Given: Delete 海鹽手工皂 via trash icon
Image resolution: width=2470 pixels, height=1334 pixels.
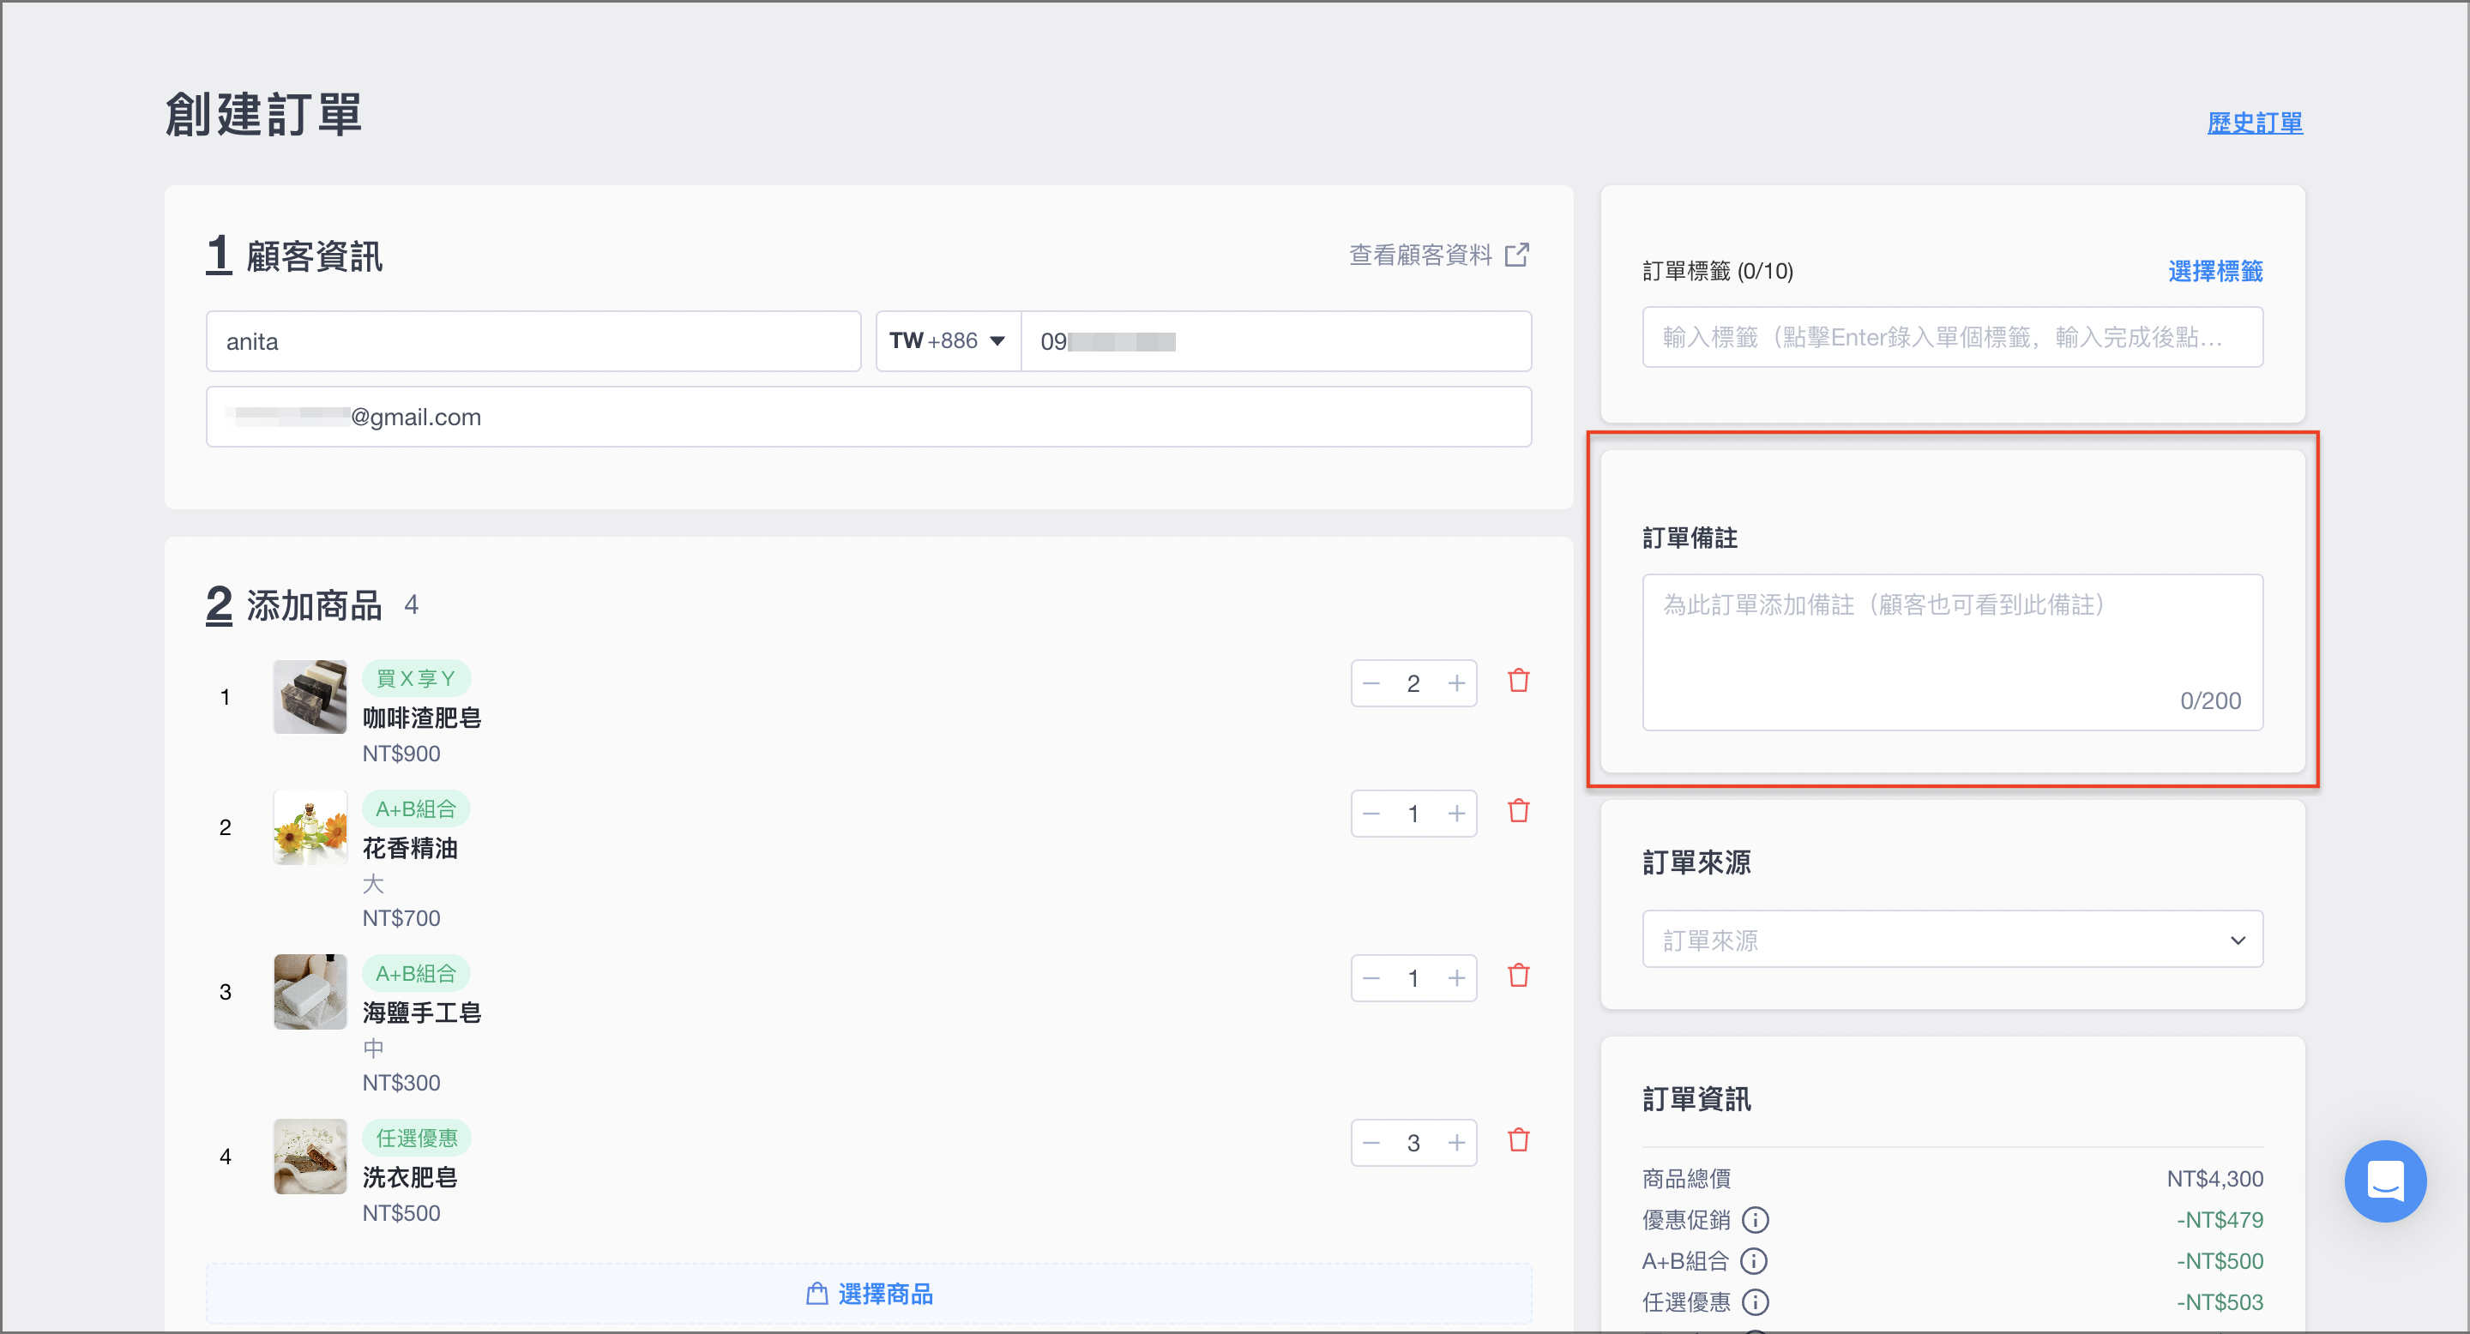Looking at the screenshot, I should click(x=1518, y=976).
